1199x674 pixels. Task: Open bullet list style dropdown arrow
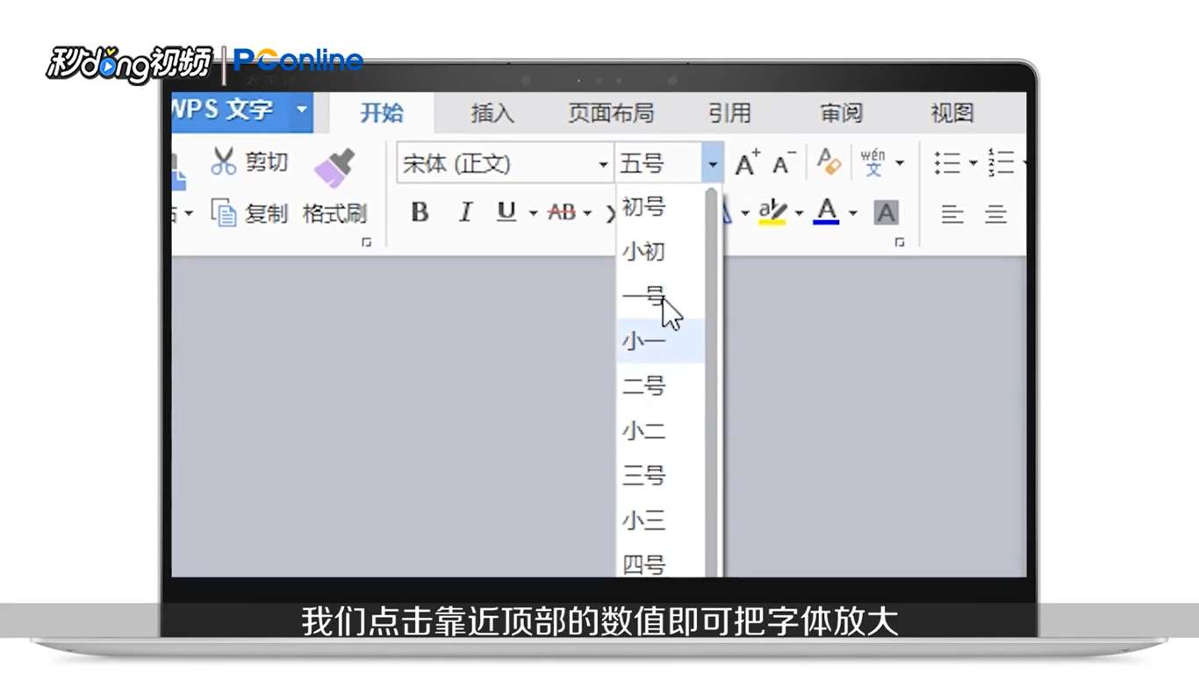973,163
